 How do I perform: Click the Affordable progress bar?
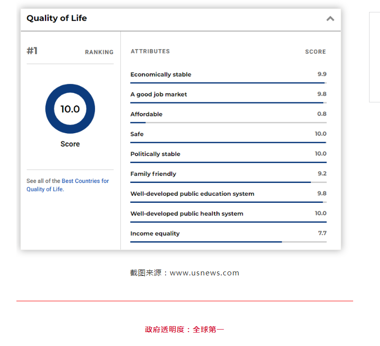(x=228, y=122)
